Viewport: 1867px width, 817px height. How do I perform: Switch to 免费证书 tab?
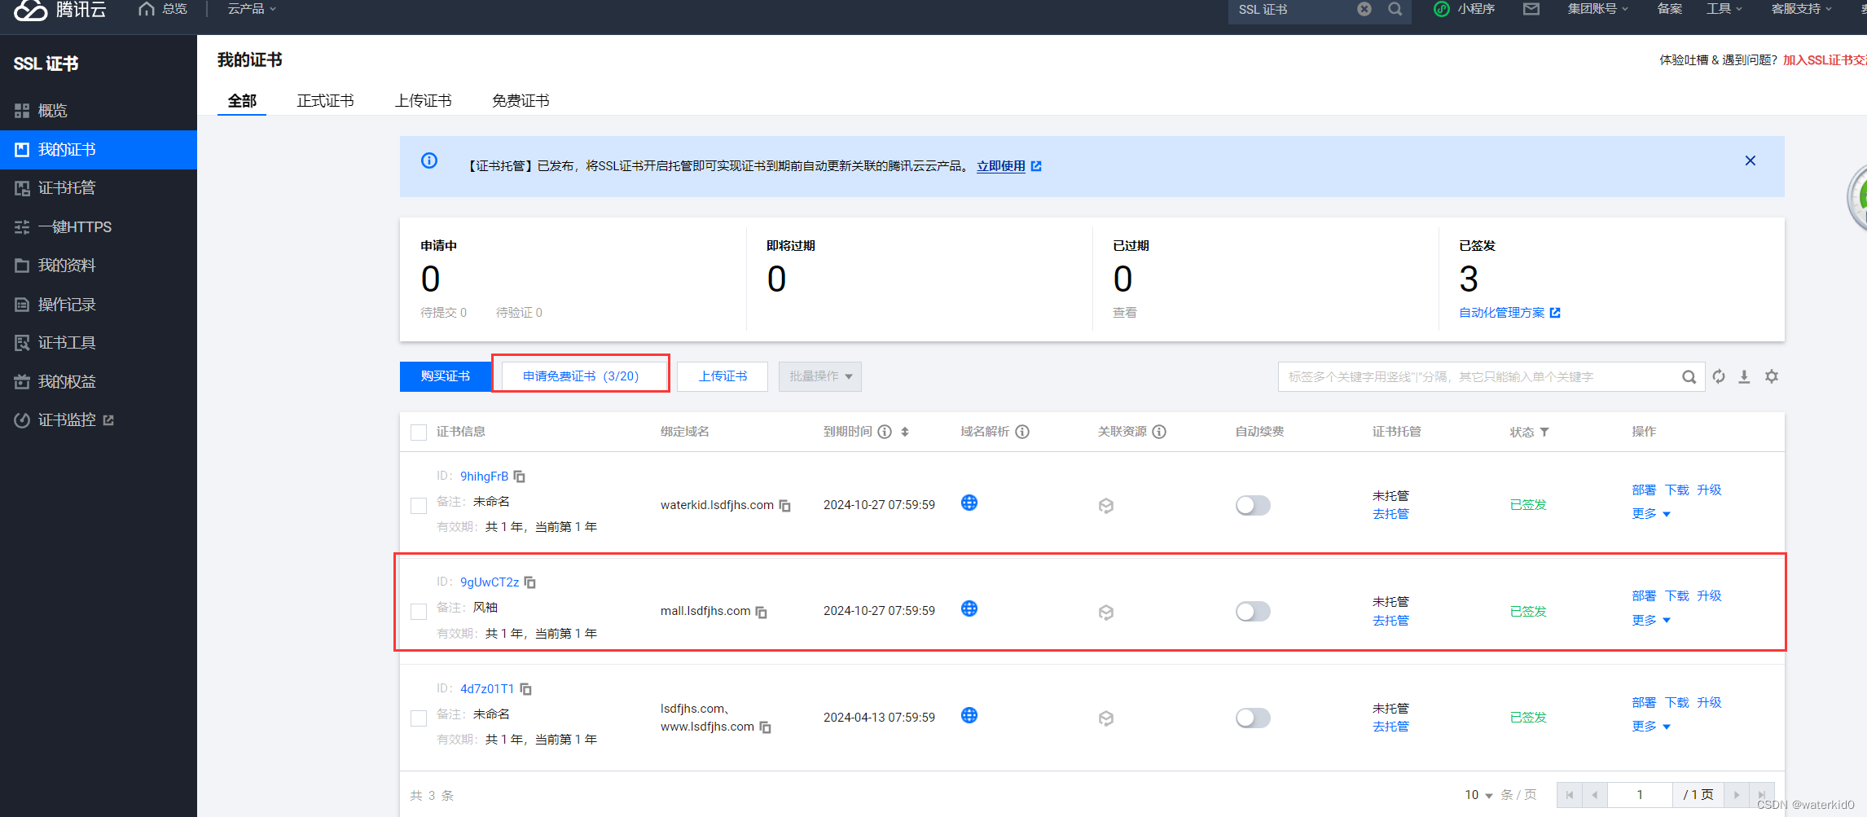(521, 101)
